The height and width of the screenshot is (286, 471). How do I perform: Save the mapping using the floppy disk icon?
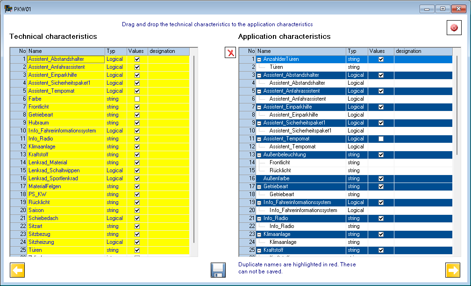click(217, 270)
